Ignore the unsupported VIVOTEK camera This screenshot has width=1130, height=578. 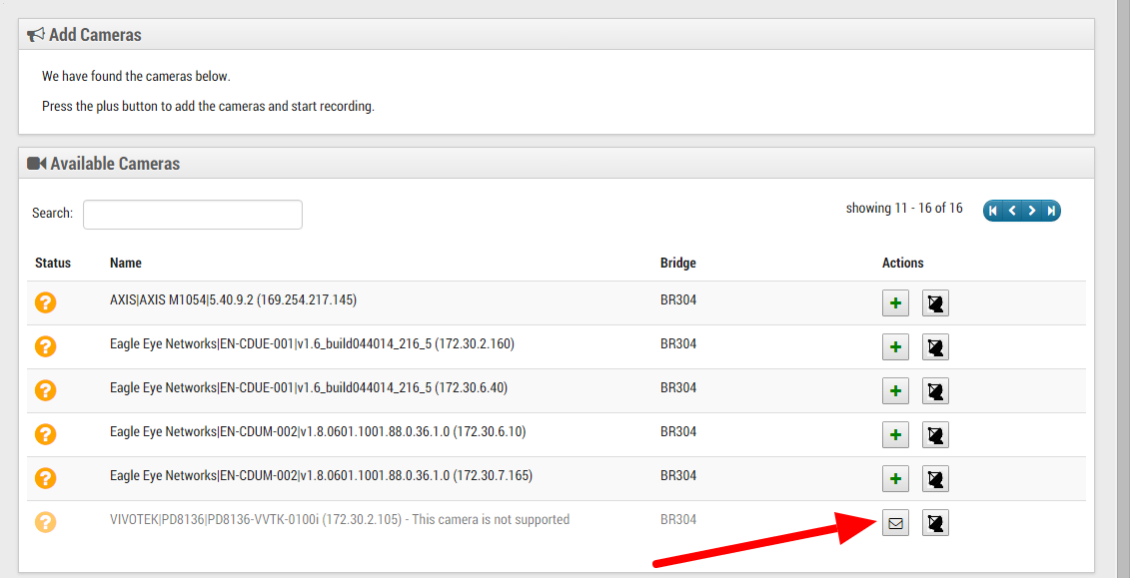[x=935, y=522]
